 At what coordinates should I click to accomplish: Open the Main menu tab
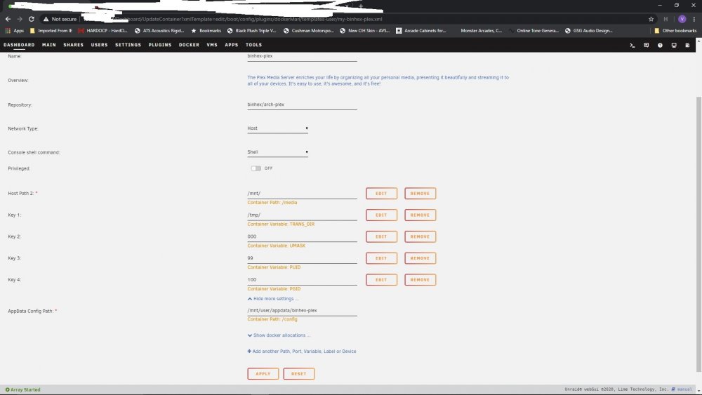click(49, 45)
